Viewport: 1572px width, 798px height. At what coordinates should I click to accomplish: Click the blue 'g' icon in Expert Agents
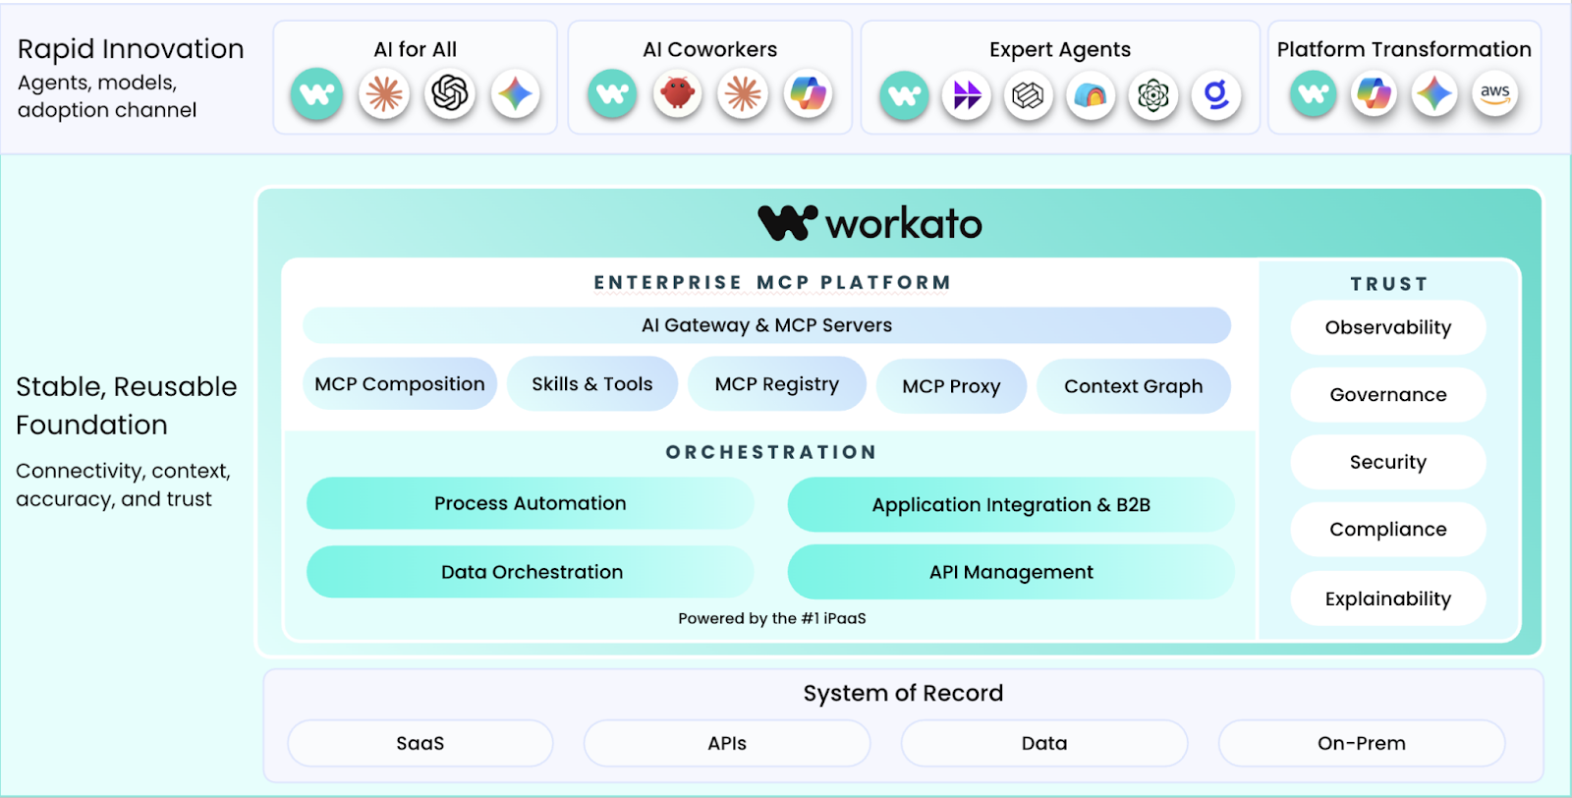coord(1216,95)
